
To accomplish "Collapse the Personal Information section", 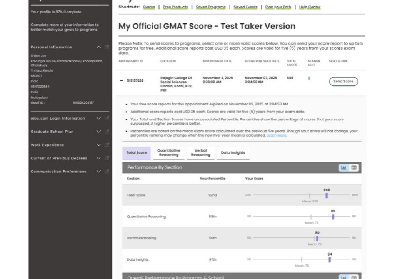I will point(99,47).
